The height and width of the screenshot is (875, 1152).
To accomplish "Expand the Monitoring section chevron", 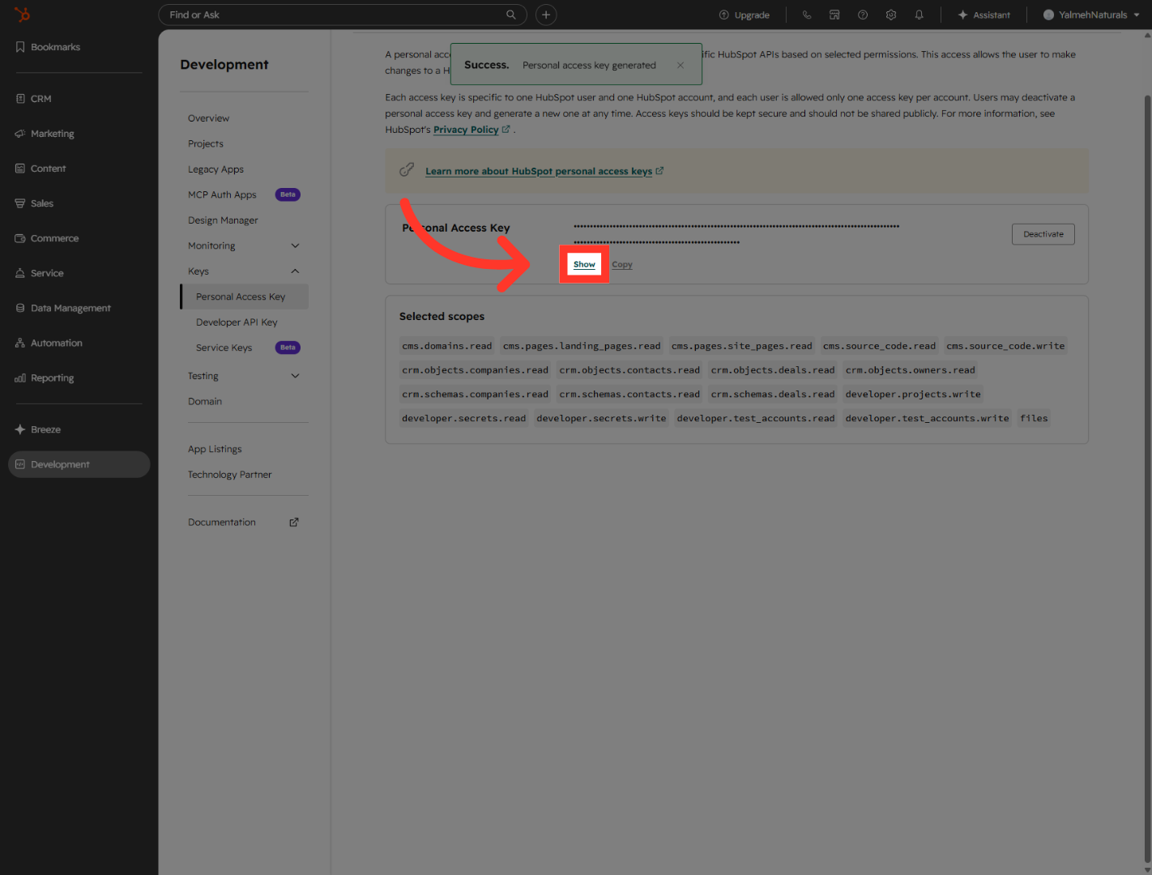I will 295,245.
